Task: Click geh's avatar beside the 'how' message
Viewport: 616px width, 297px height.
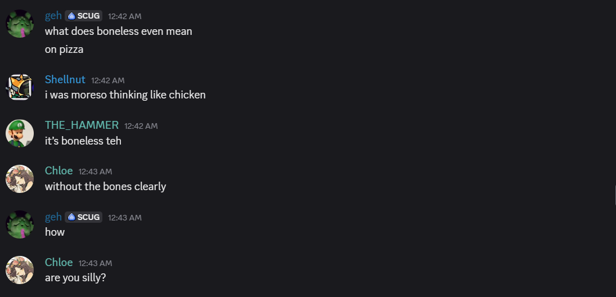Action: pos(20,224)
